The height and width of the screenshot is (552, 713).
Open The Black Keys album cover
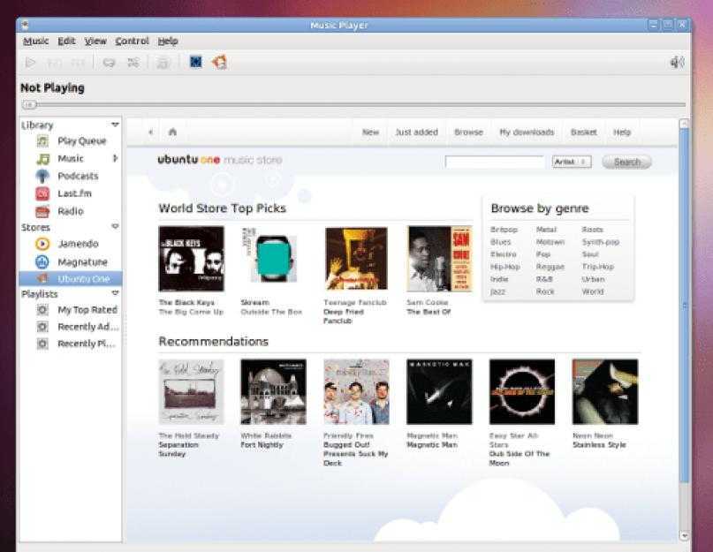click(x=192, y=258)
